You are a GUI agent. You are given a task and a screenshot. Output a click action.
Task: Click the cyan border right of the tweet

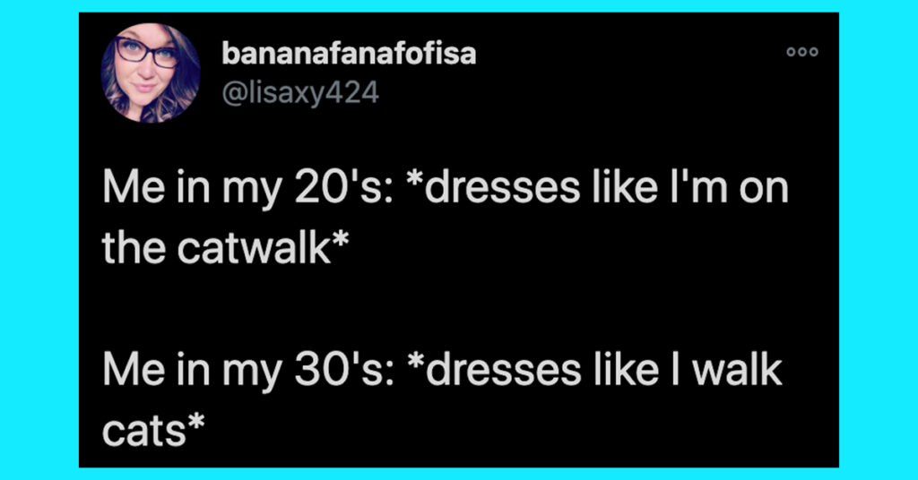tap(878, 240)
